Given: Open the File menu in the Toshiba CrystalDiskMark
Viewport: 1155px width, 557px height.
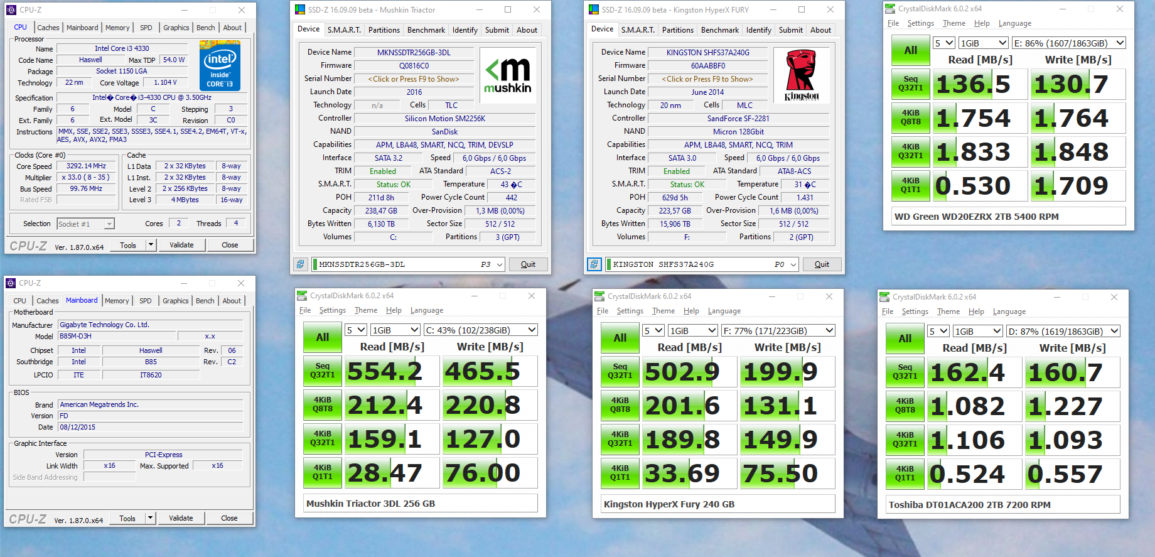Looking at the screenshot, I should [888, 311].
